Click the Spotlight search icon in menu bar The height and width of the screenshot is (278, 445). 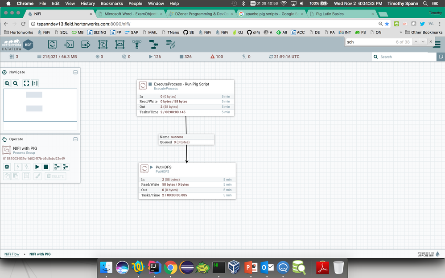425,4
